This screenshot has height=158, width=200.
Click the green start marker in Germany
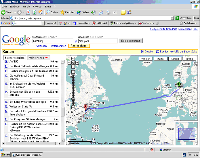[179, 85]
